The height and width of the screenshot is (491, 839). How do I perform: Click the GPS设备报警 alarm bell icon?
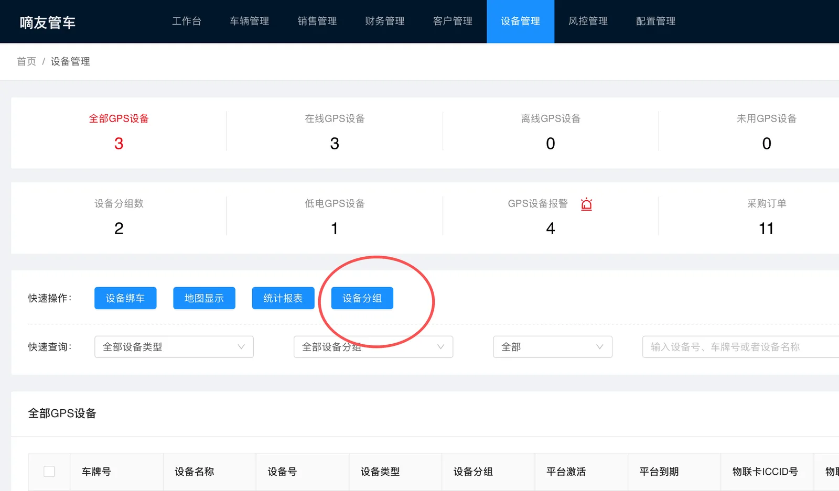(x=586, y=204)
